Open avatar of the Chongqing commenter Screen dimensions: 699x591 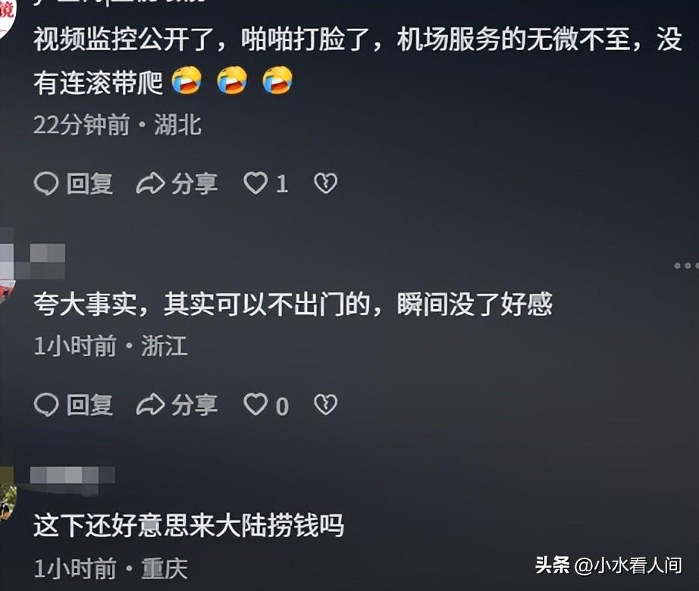pos(8,501)
